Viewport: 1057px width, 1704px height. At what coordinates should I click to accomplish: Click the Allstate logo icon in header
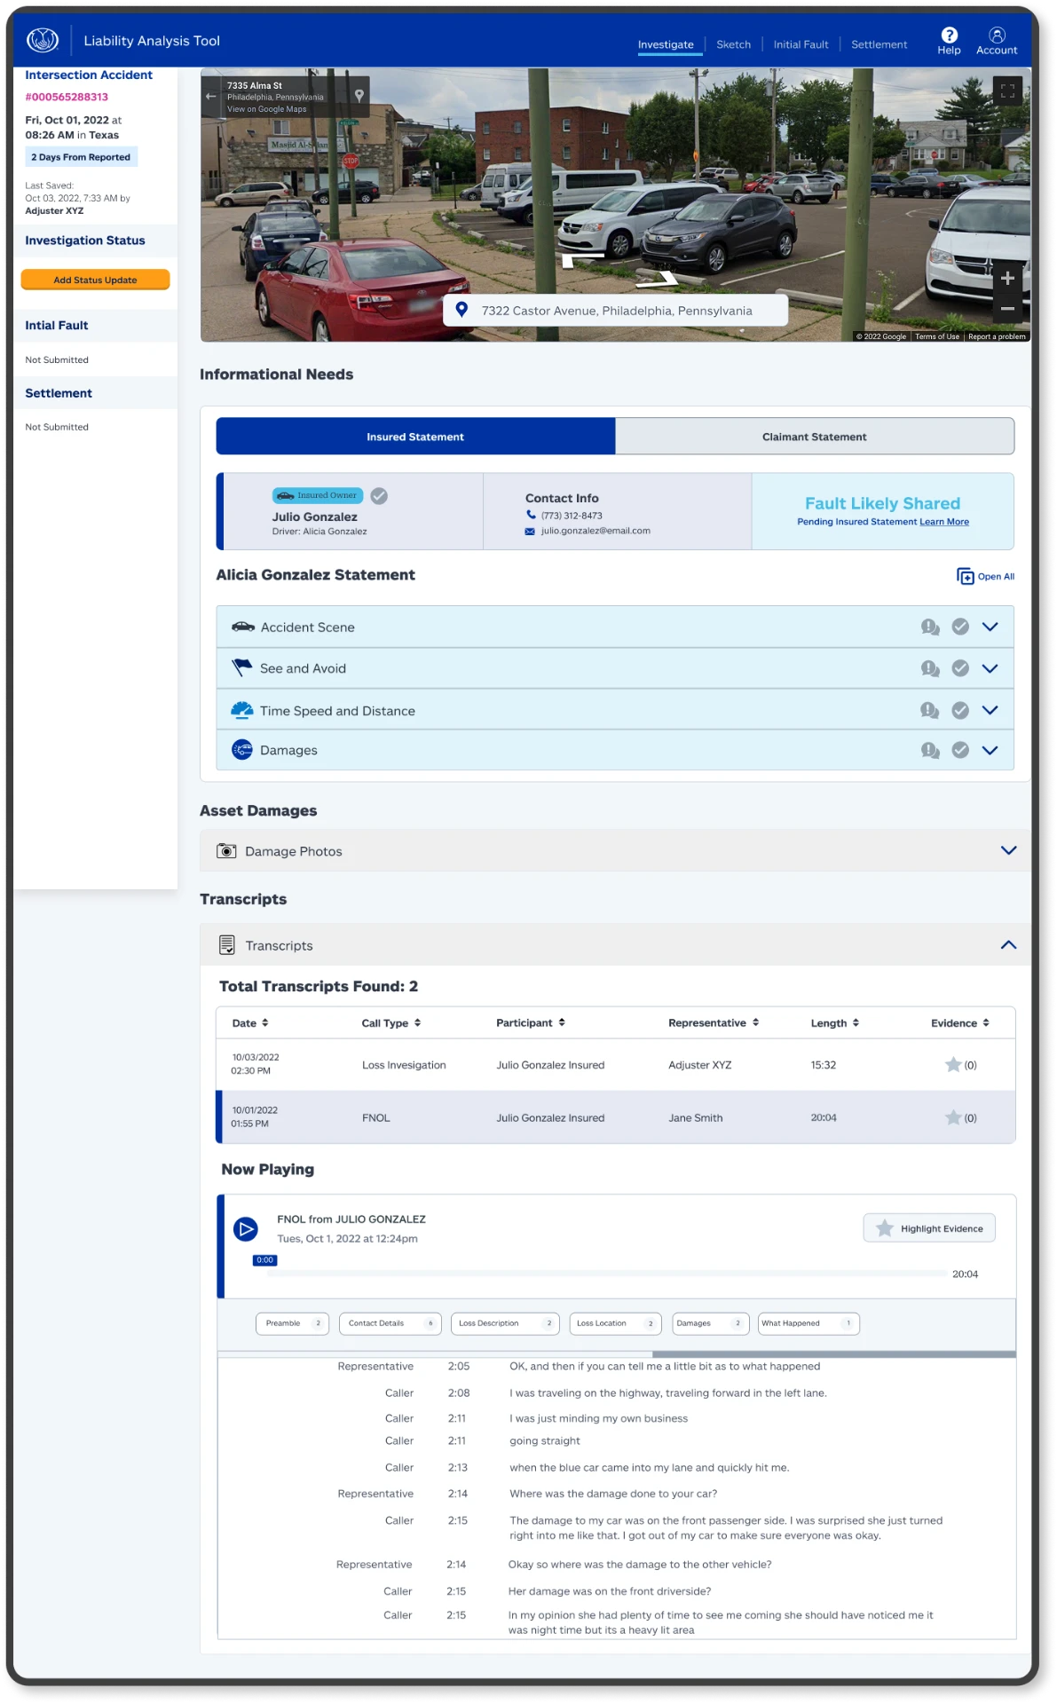tap(43, 40)
